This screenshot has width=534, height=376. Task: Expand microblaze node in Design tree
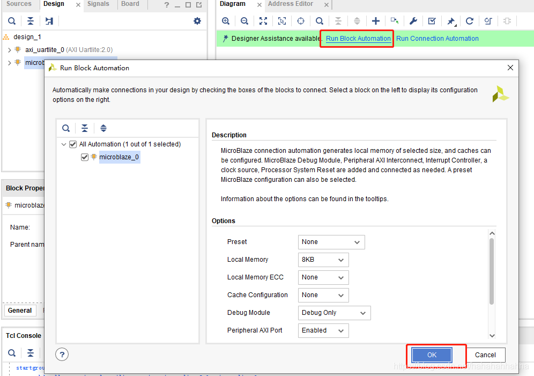[9, 63]
